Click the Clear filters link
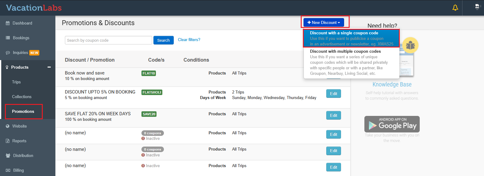 tap(189, 40)
